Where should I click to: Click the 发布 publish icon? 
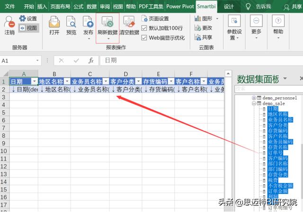pos(88,22)
